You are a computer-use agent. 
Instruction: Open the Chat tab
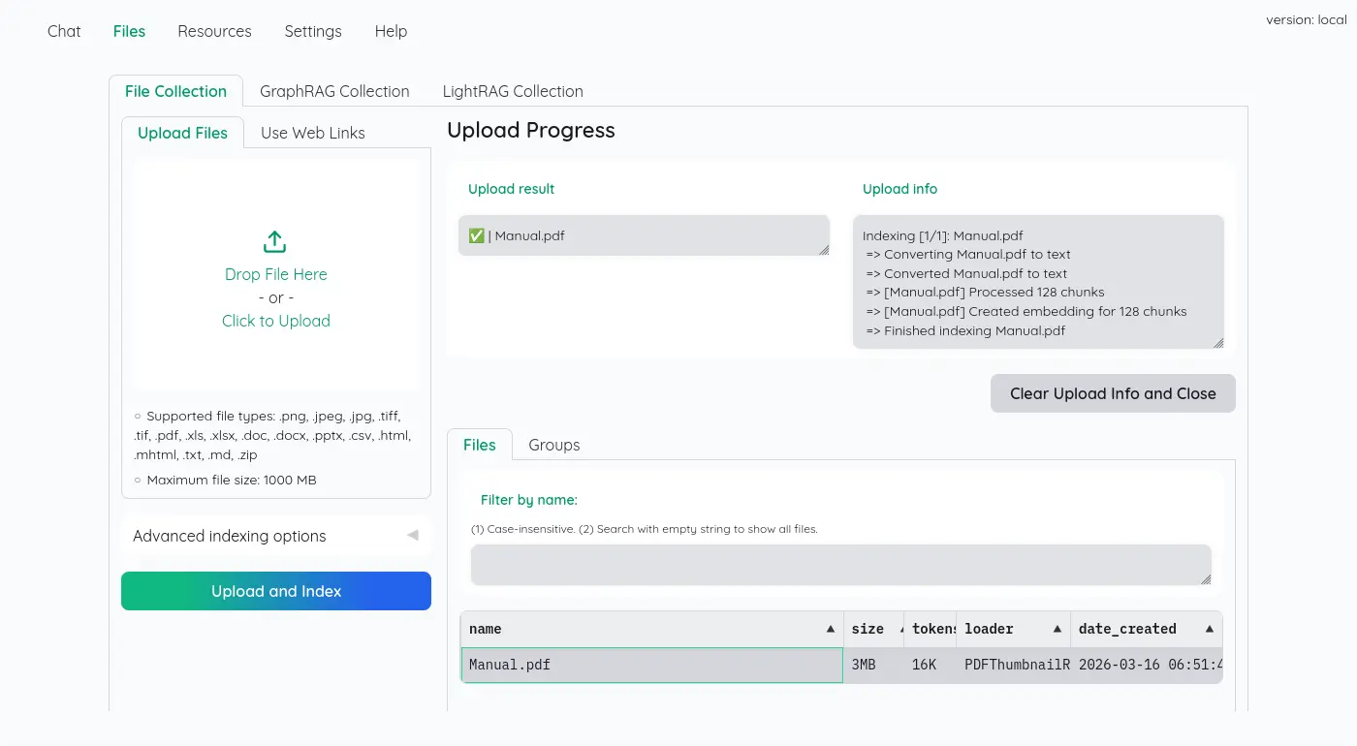tap(64, 31)
